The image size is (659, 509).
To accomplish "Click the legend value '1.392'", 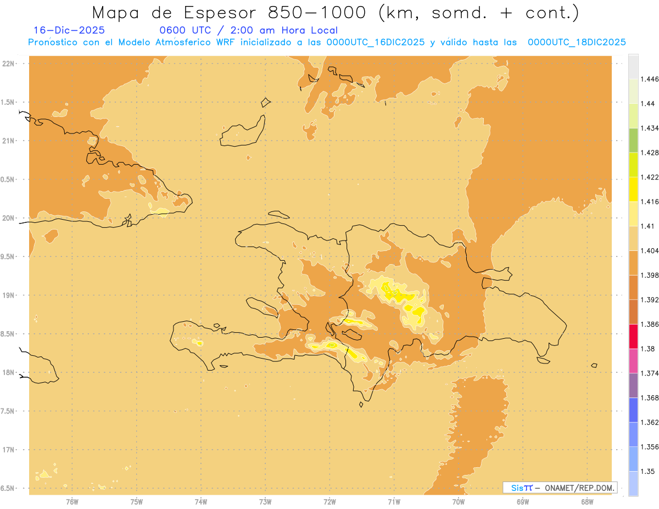I will pos(651,300).
